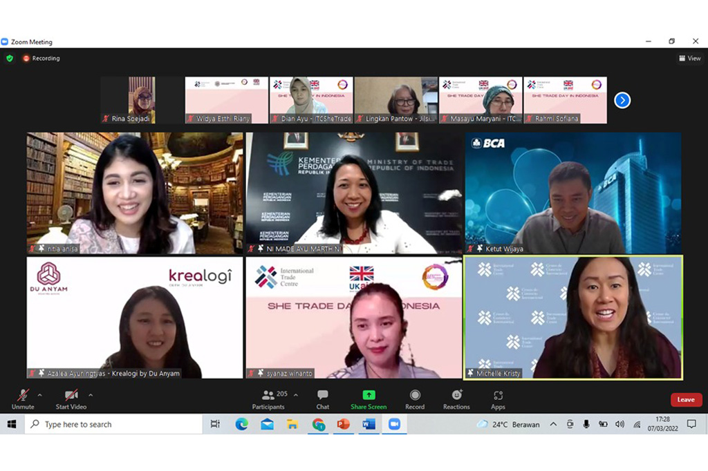The height and width of the screenshot is (471, 708).
Task: Select Lingkan Pantow's video thumbnail
Action: pos(396,100)
